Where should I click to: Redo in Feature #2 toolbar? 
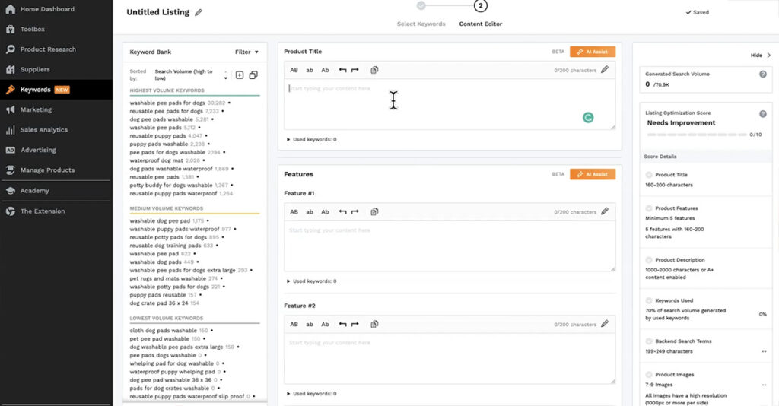tap(355, 325)
